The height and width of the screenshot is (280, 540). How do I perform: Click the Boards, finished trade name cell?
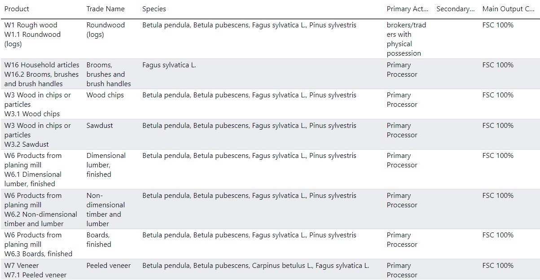click(99, 240)
